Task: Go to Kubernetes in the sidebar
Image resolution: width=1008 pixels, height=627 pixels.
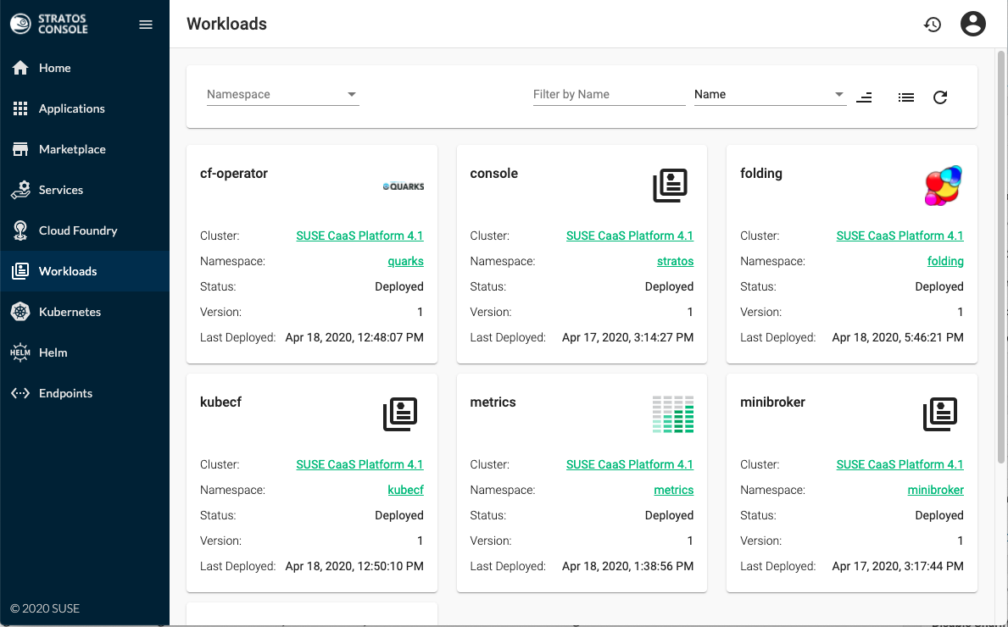Action: click(70, 312)
